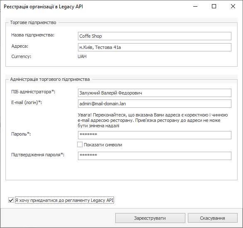Click the Адреса input field
243x228 pixels.
point(155,47)
